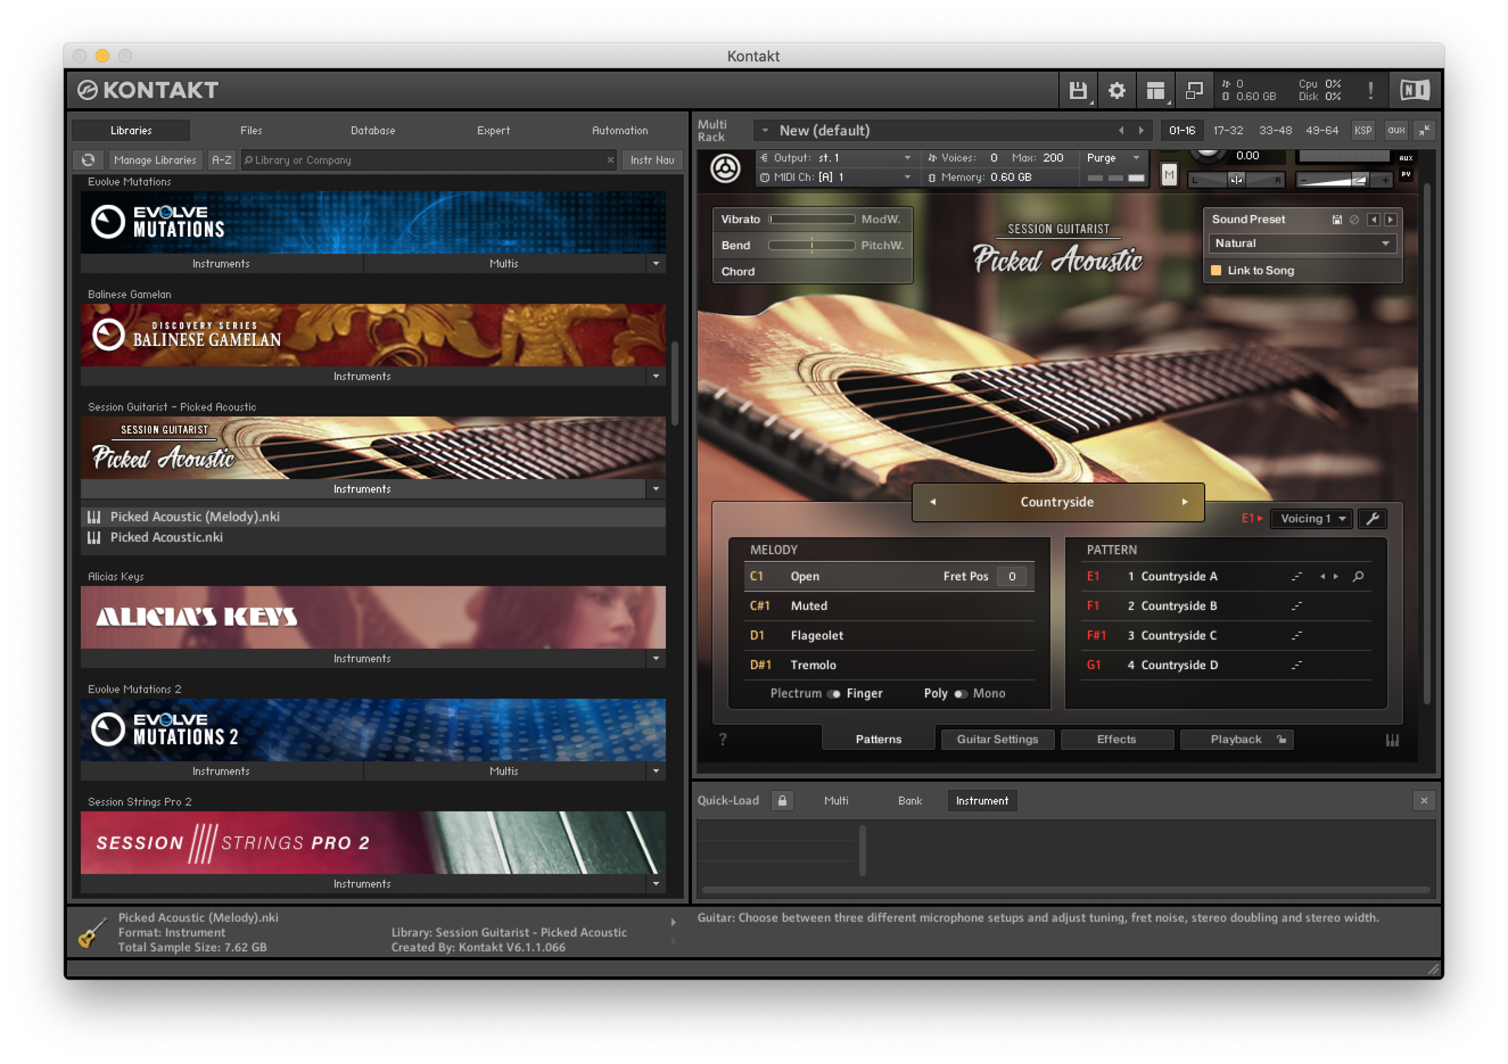Click the instrument cog logo icon
The height and width of the screenshot is (1064, 1508).
725,170
